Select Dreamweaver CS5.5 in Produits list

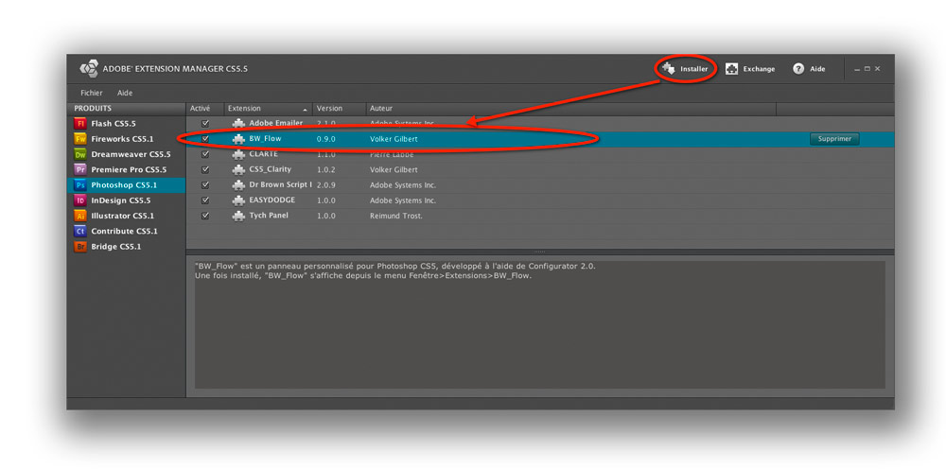point(126,154)
